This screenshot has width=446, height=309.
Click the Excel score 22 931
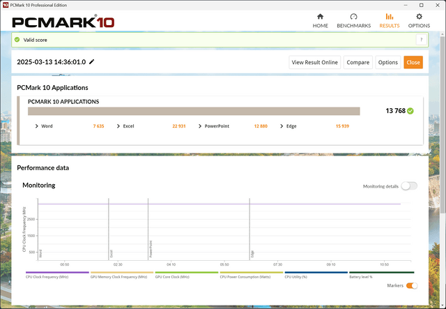click(x=179, y=126)
